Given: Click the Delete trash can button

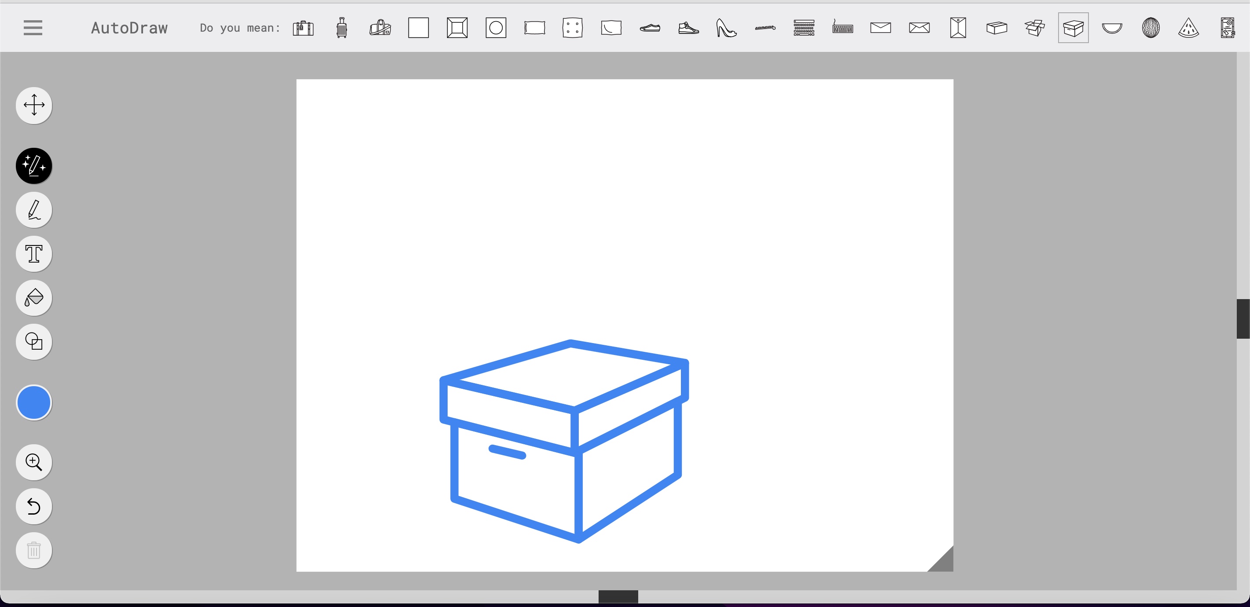Looking at the screenshot, I should 34,550.
